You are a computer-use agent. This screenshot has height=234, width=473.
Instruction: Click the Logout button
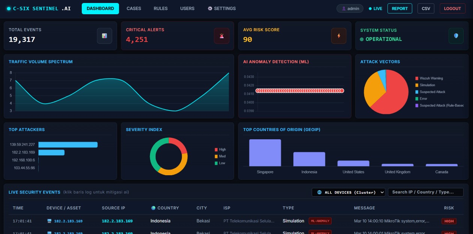(x=452, y=9)
